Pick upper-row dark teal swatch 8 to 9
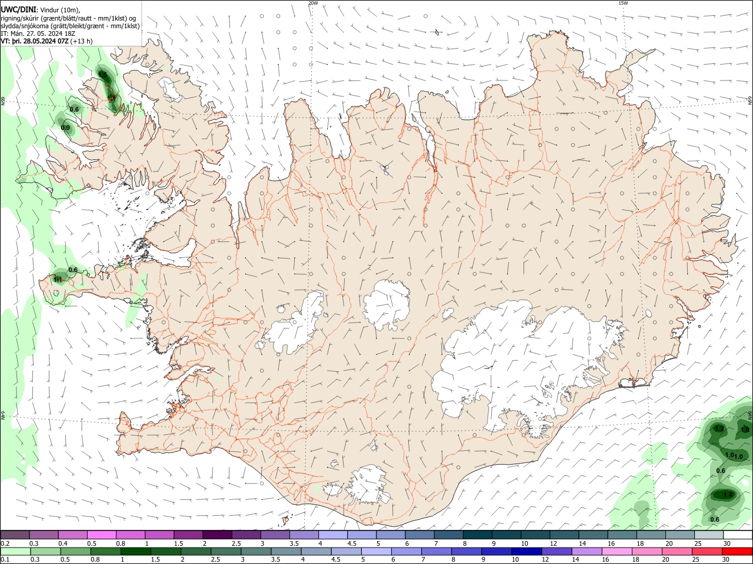The width and height of the screenshot is (753, 564). tap(477, 535)
